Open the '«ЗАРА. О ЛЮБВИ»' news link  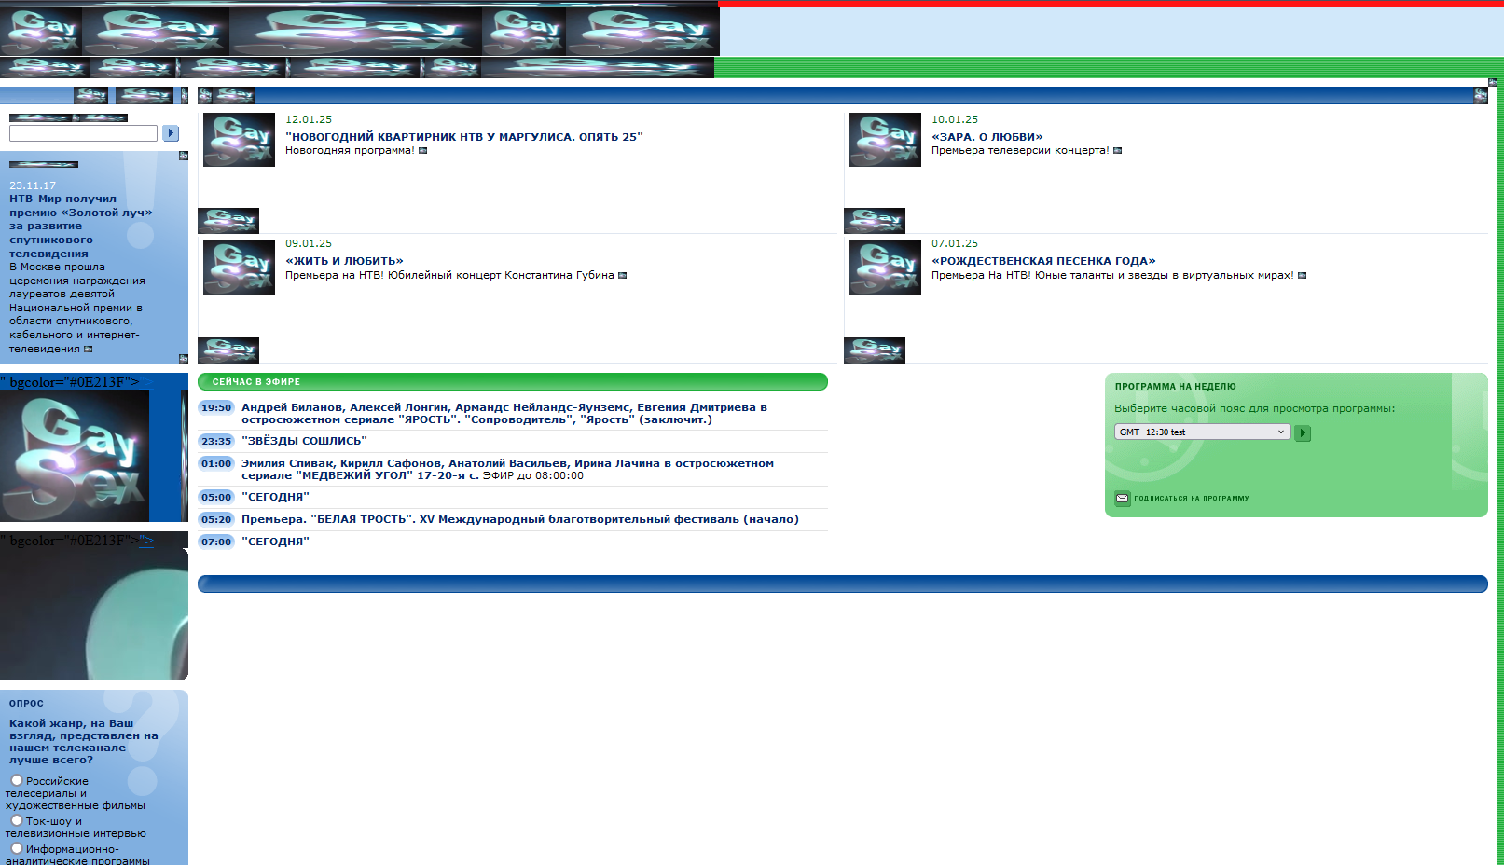coord(987,137)
